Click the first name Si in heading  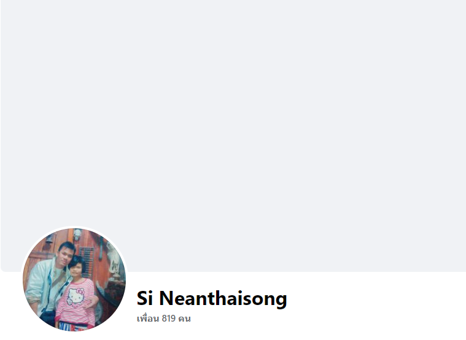point(145,298)
